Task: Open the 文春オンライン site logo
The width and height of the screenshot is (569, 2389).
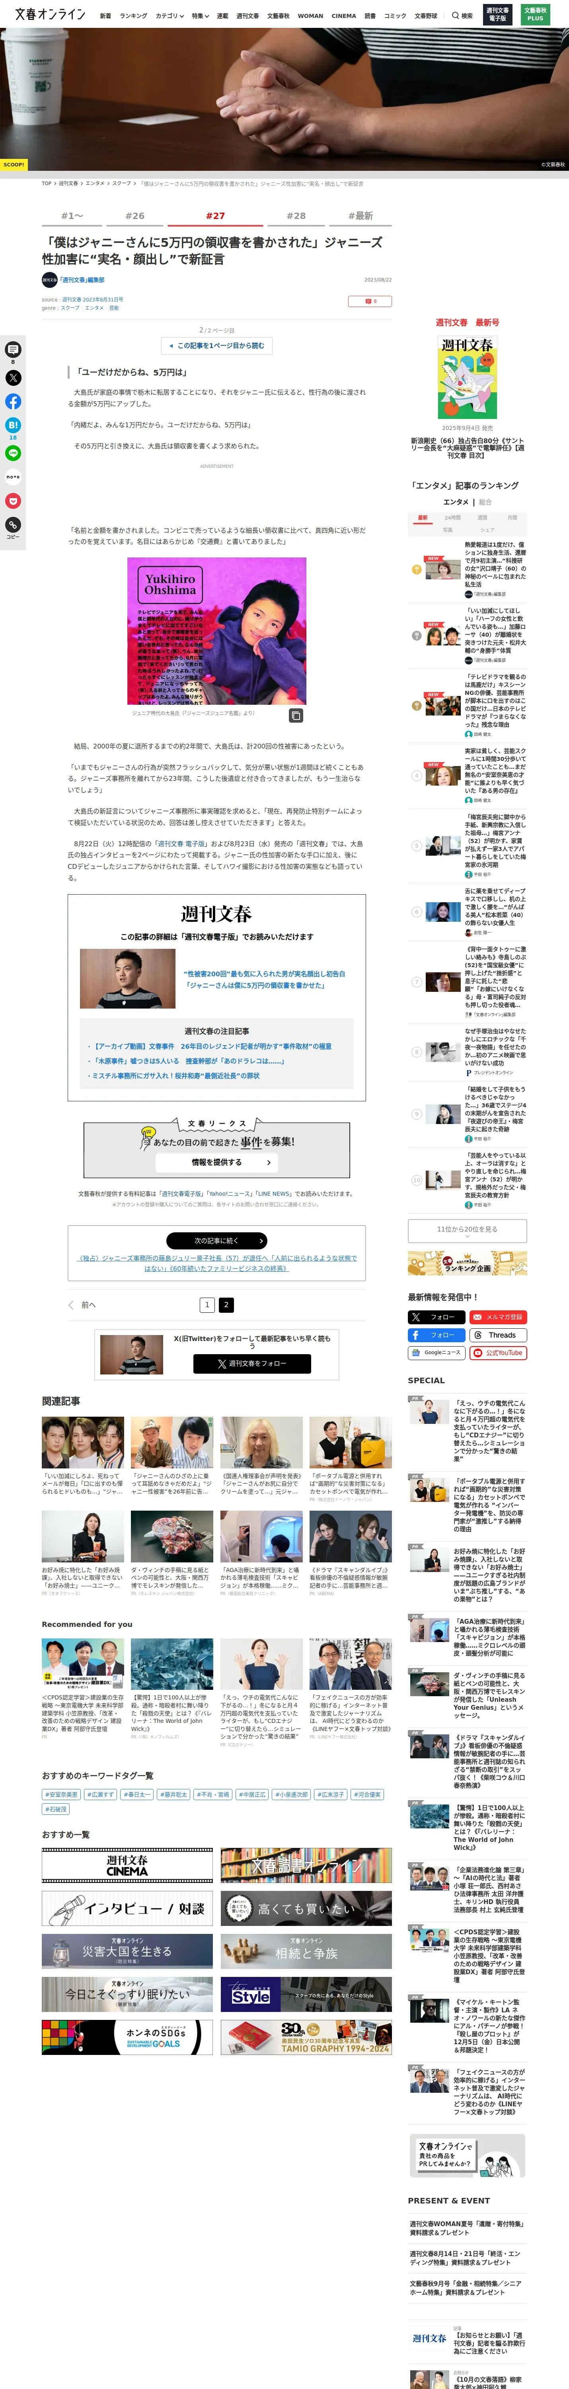Action: [50, 14]
